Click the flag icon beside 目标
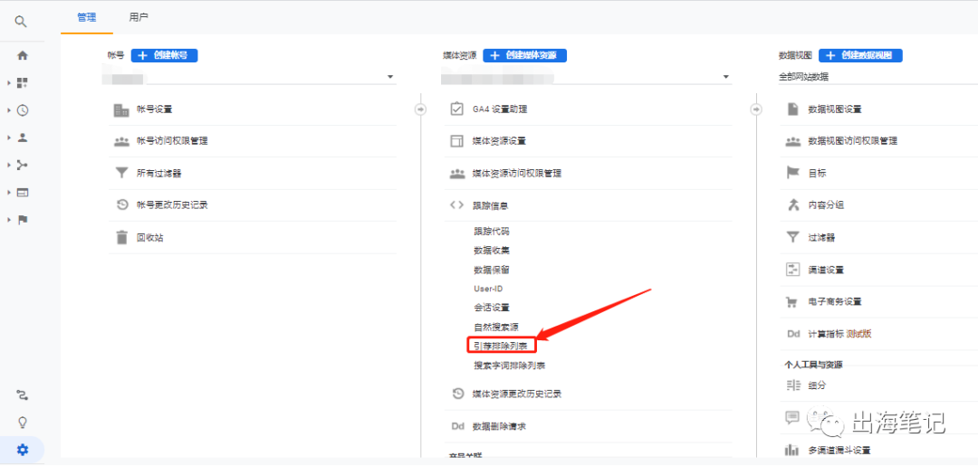Screen dimensions: 978x466 tap(792, 173)
